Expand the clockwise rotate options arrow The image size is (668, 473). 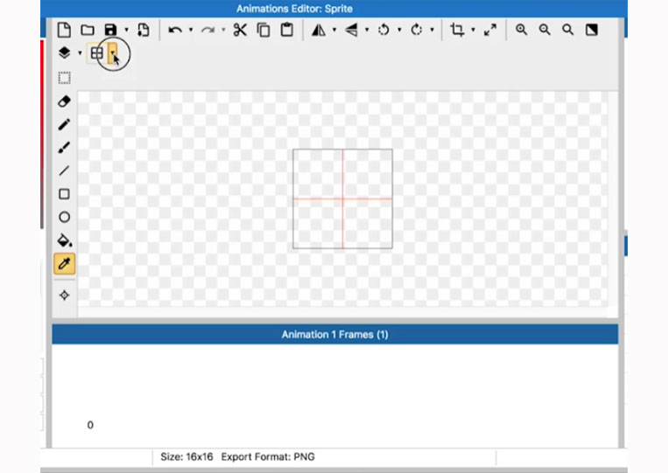pyautogui.click(x=432, y=30)
